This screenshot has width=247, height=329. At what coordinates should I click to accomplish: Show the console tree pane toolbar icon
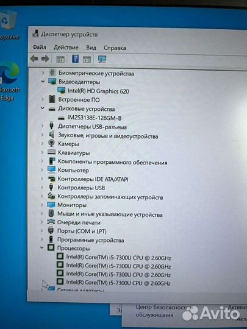click(x=60, y=59)
